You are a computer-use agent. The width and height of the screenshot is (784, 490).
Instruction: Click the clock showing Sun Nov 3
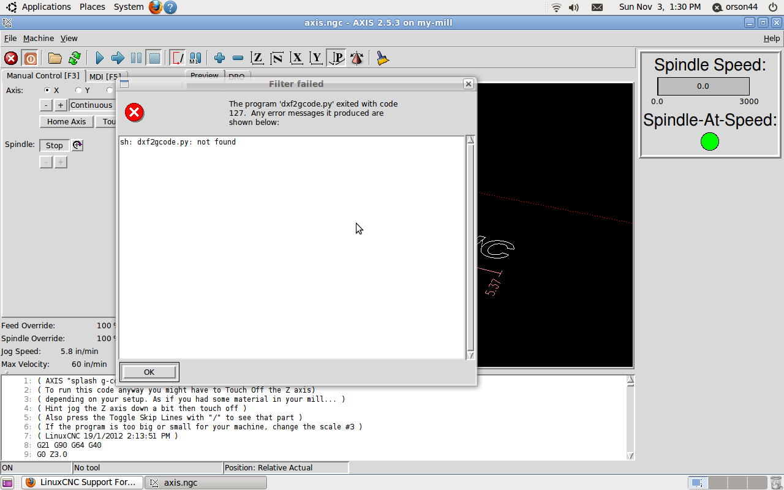click(x=660, y=7)
